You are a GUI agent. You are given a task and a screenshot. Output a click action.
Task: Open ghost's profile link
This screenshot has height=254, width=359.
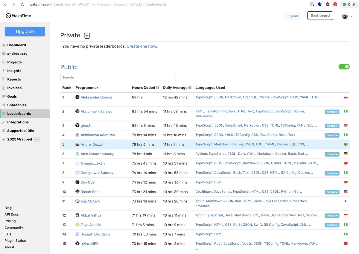click(86, 125)
